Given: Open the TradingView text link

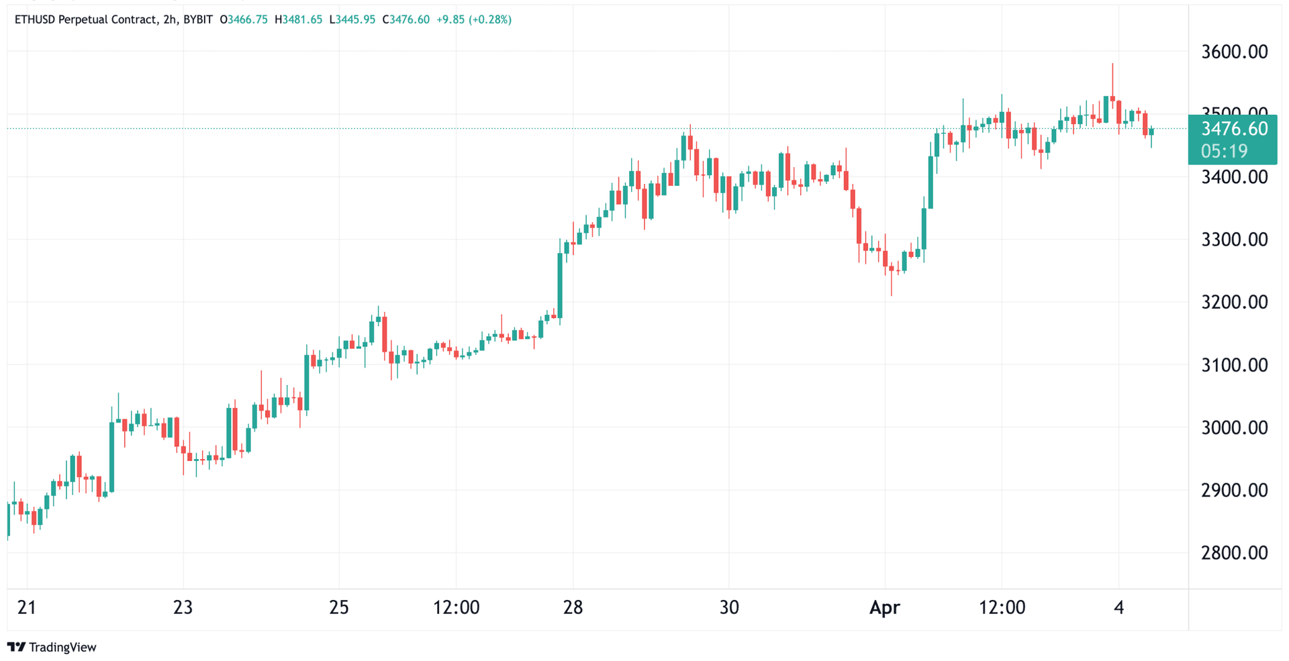Looking at the screenshot, I should coord(62,647).
